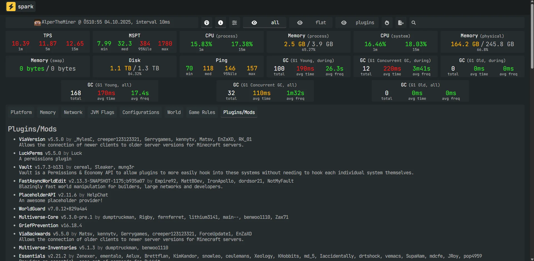Click G1 Young all total 168
Viewport: 534px width, 261px height.
(76, 93)
